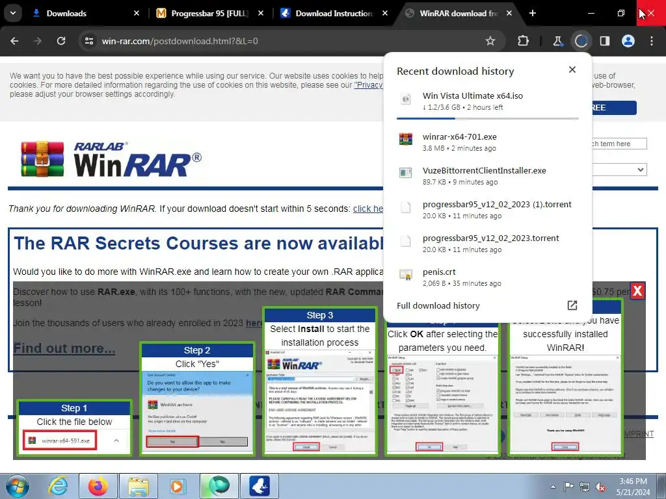
Task: Open winrar-x64-701.exe from download list
Action: 487,142
